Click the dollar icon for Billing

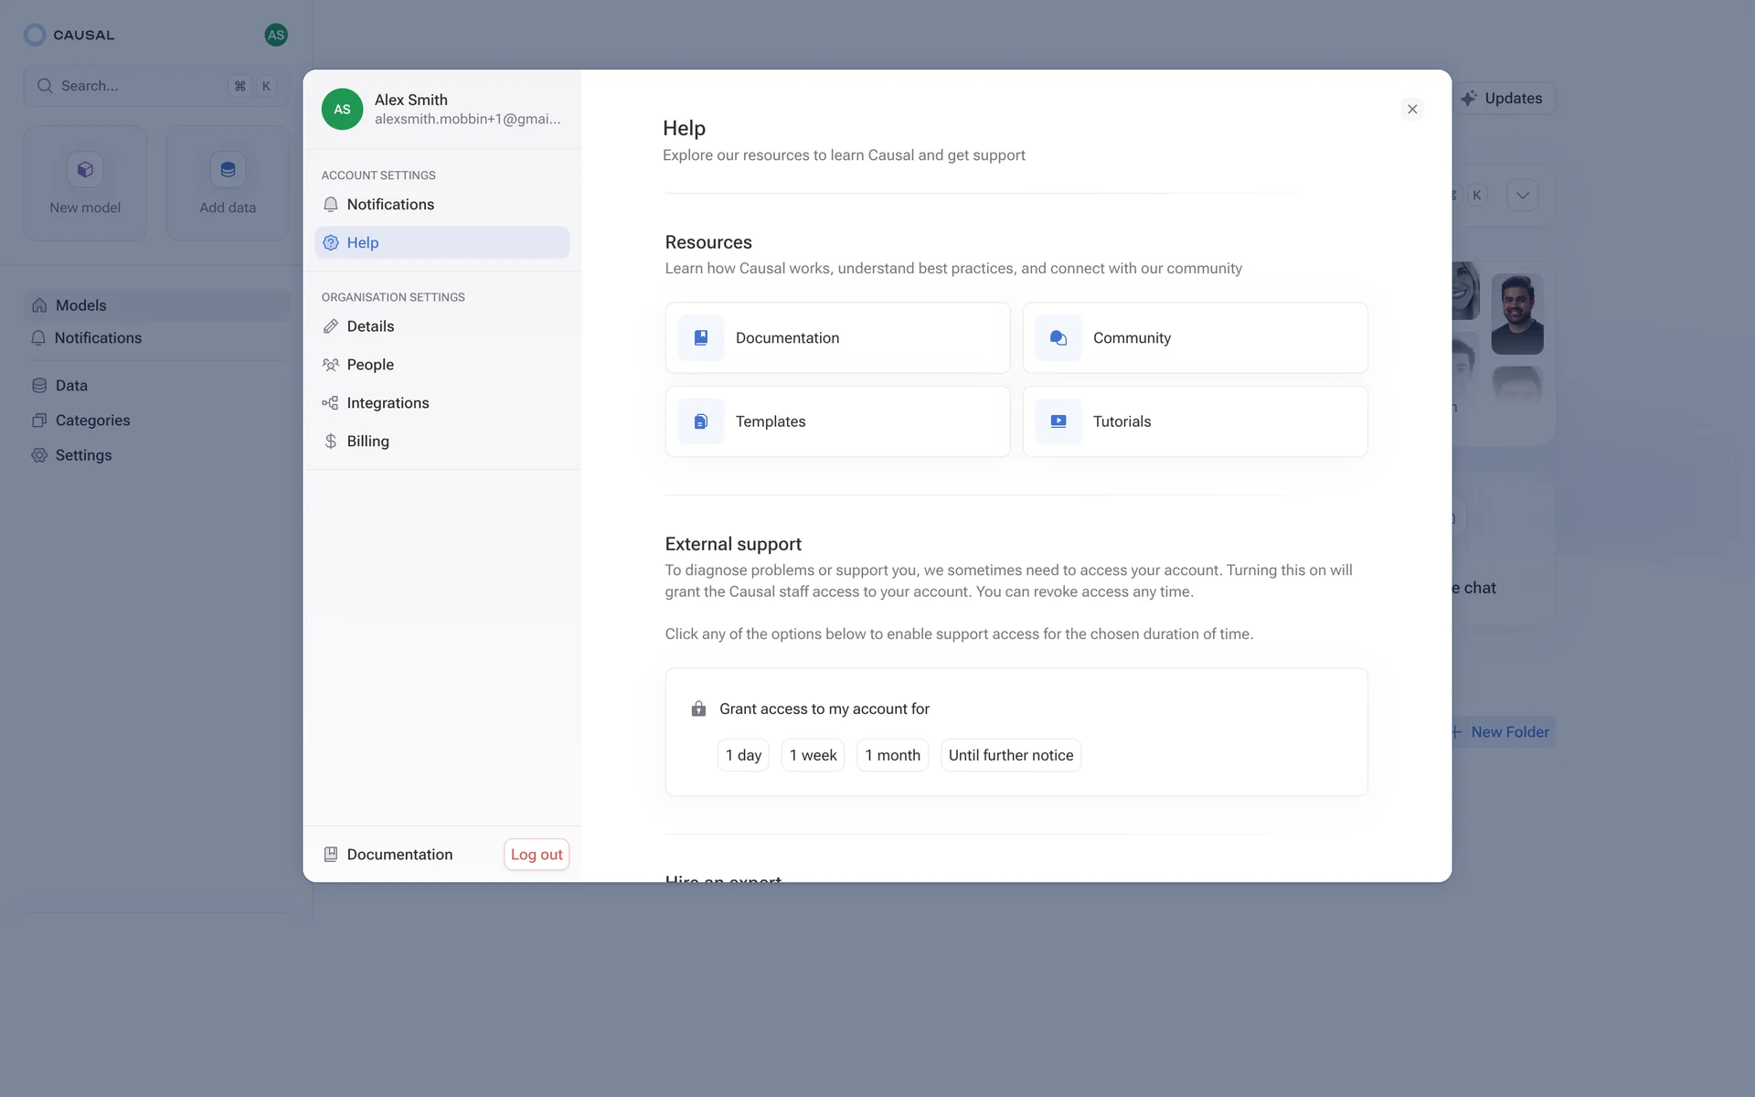[331, 442]
